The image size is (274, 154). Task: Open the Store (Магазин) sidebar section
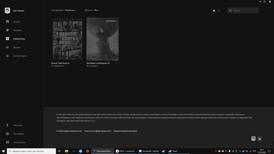pyautogui.click(x=17, y=30)
